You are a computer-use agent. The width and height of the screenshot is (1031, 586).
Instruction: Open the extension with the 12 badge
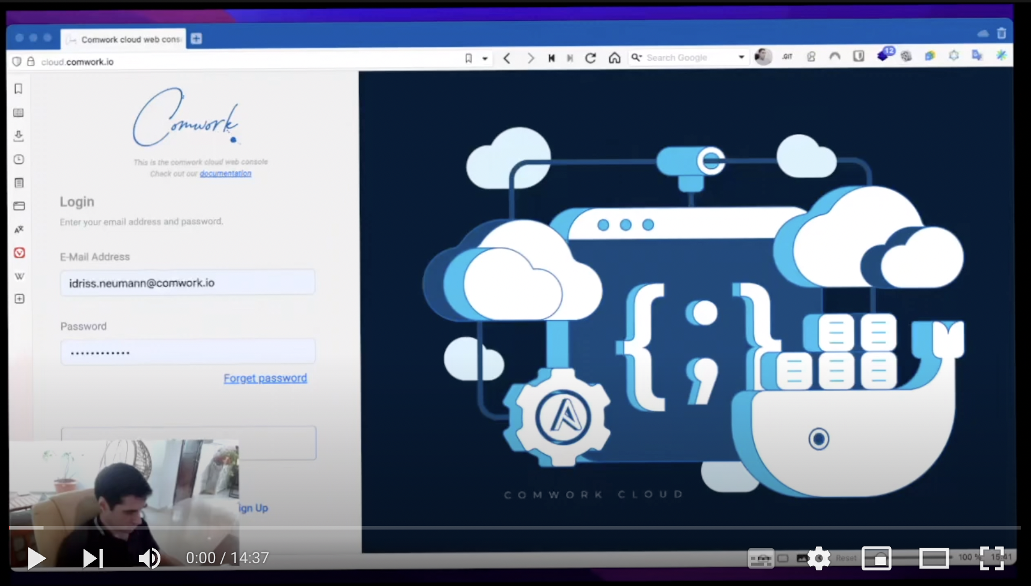[x=884, y=55]
